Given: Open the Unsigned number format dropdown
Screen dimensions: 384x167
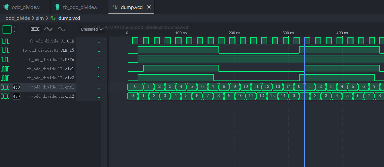Looking at the screenshot, I should coord(92,29).
